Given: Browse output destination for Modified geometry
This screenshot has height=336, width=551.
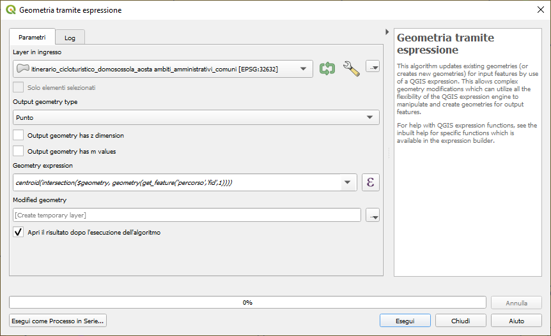Looking at the screenshot, I should 373,215.
